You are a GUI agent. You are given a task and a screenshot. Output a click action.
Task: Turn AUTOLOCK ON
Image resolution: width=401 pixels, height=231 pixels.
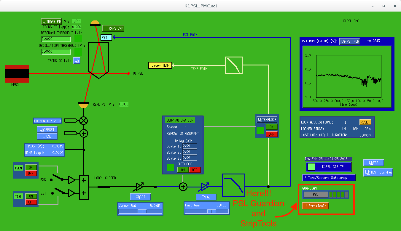click(x=183, y=170)
